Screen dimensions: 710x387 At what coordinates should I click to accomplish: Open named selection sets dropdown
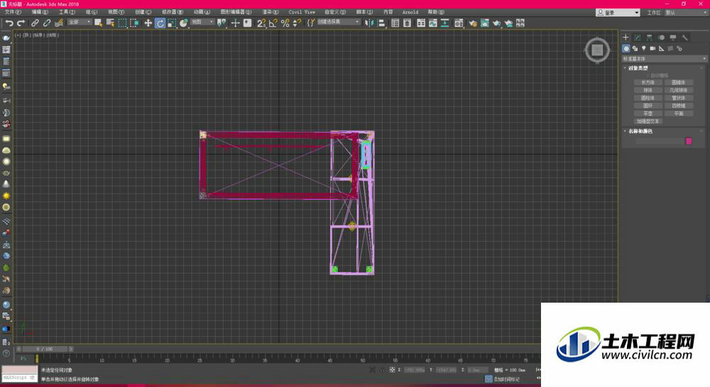[339, 22]
